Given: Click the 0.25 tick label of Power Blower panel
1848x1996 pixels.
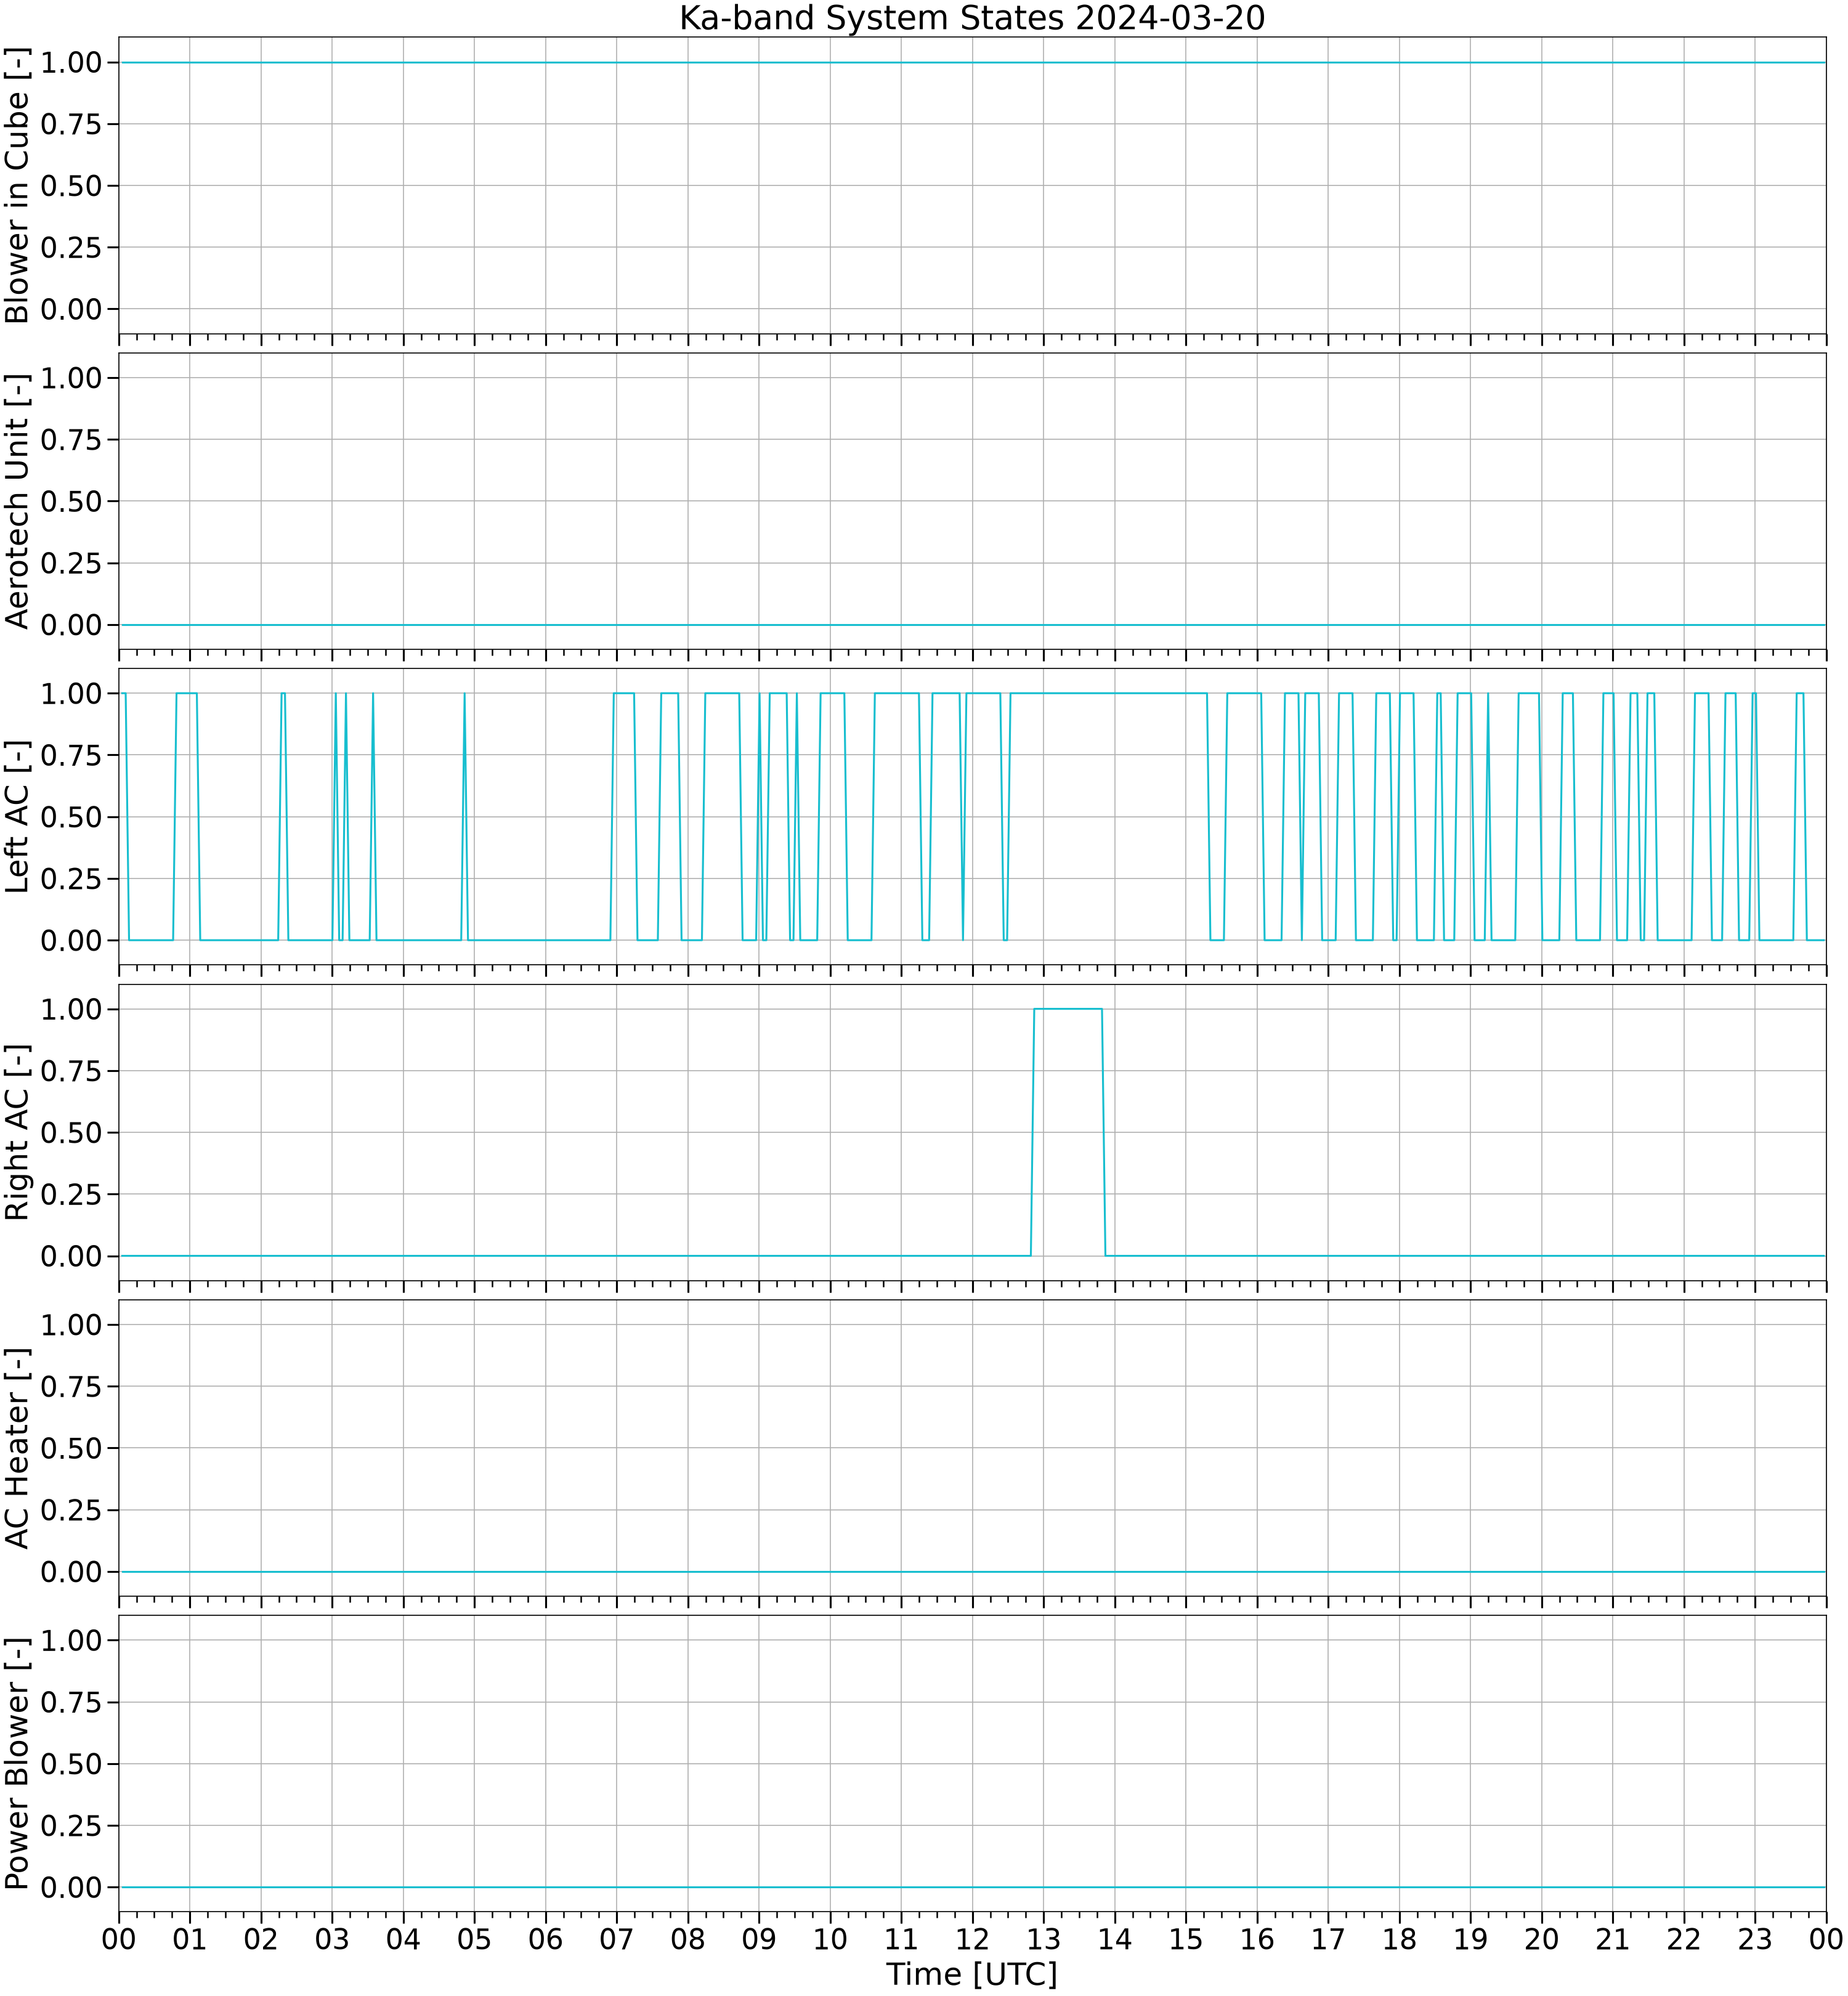Looking at the screenshot, I should pos(71,1826).
